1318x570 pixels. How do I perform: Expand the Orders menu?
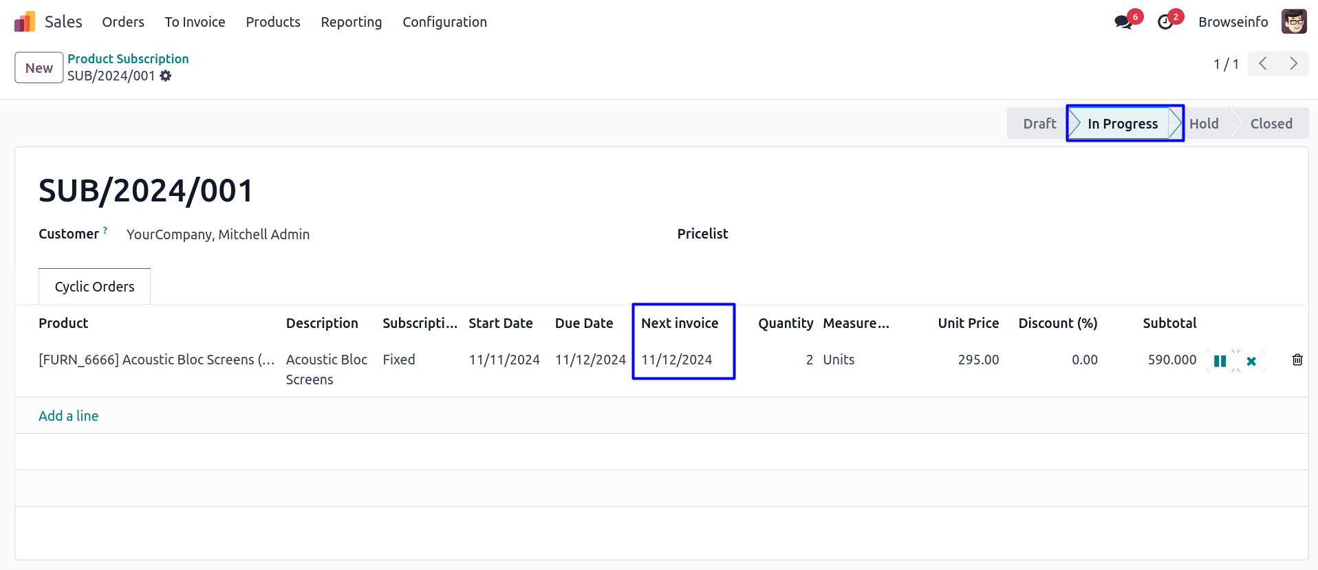(123, 22)
